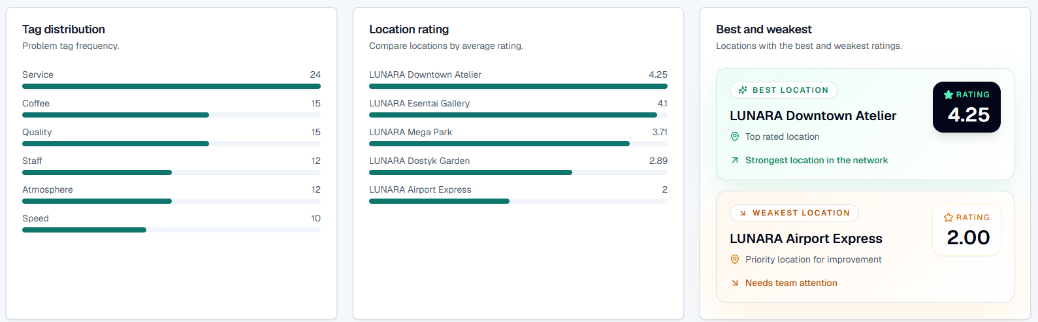Image resolution: width=1038 pixels, height=322 pixels.
Task: Click Priority location for improvement text
Action: (813, 259)
